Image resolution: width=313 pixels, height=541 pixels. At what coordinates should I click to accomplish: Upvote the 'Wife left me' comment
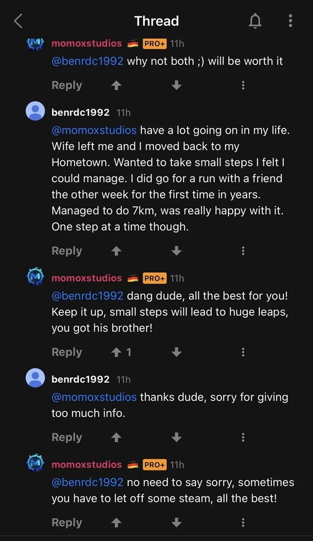117,251
